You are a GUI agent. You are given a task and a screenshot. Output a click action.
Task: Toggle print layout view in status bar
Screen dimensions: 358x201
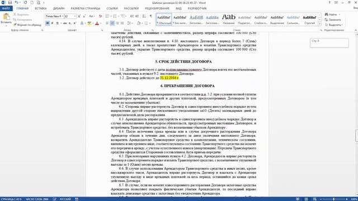point(306,199)
